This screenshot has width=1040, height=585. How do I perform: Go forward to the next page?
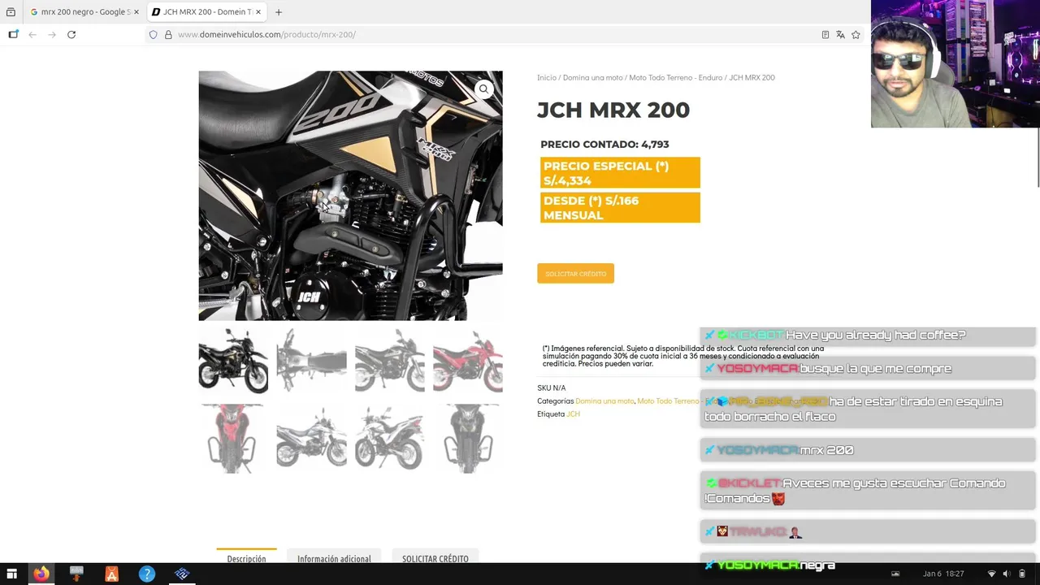pos(52,34)
